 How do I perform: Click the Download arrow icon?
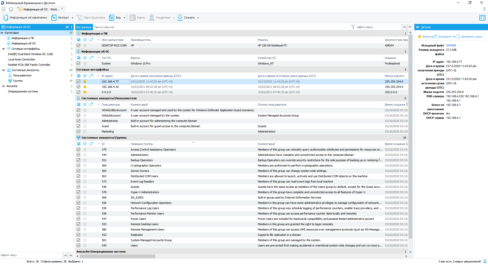pyautogui.click(x=180, y=18)
